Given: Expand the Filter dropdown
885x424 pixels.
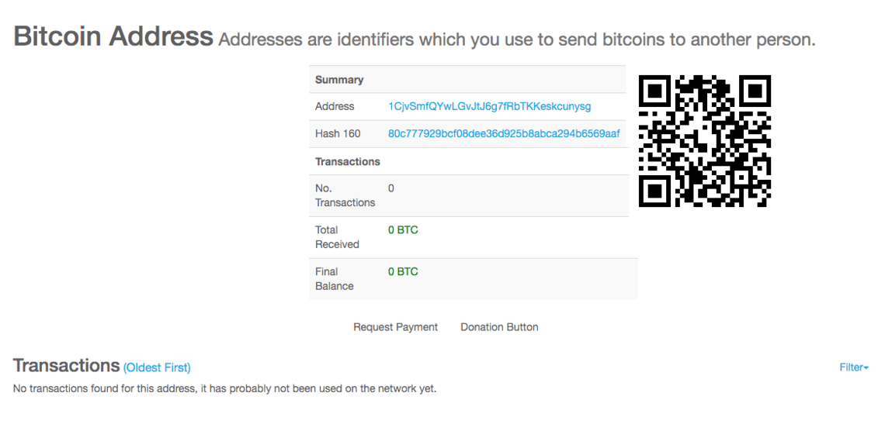Looking at the screenshot, I should [x=854, y=367].
